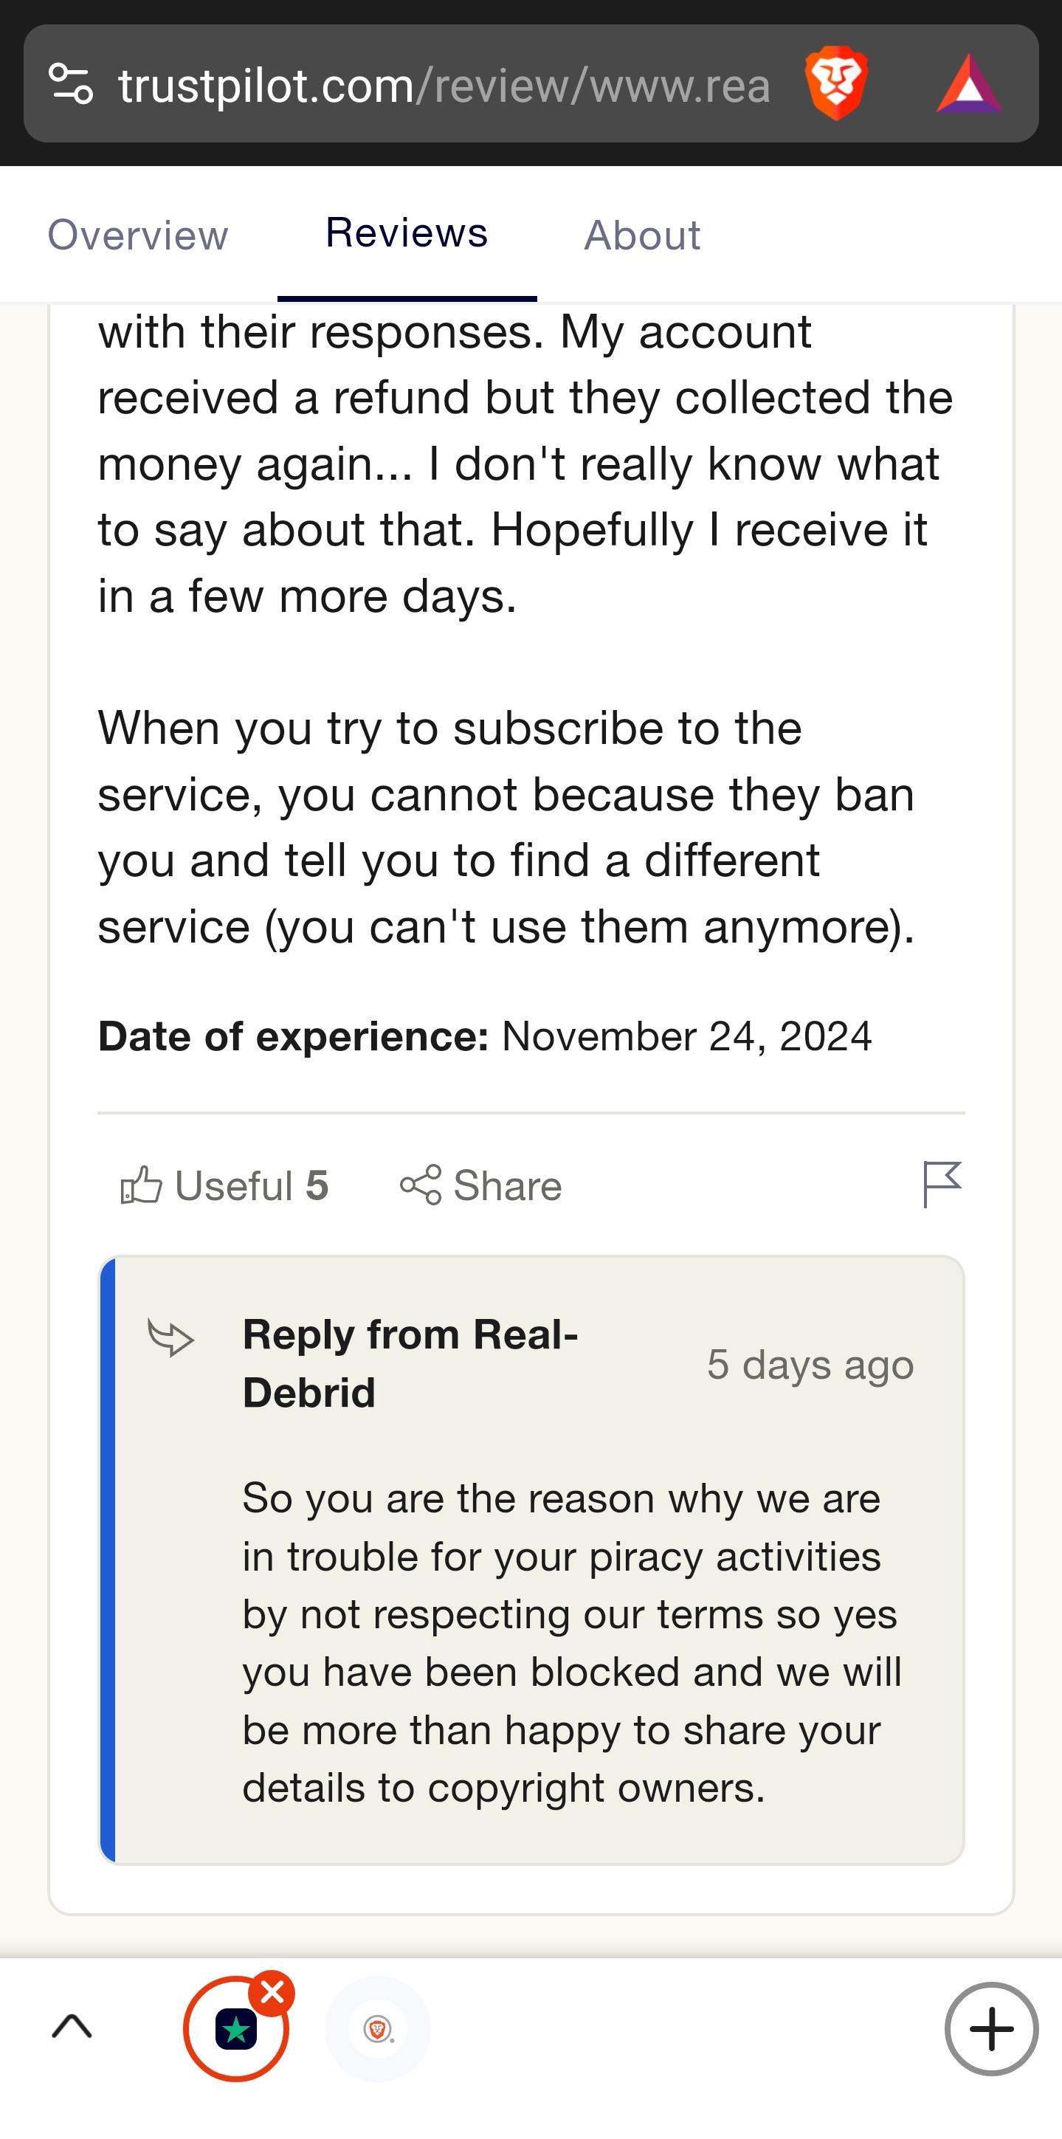Open the About tab
Image resolution: width=1062 pixels, height=2139 pixels.
click(642, 235)
